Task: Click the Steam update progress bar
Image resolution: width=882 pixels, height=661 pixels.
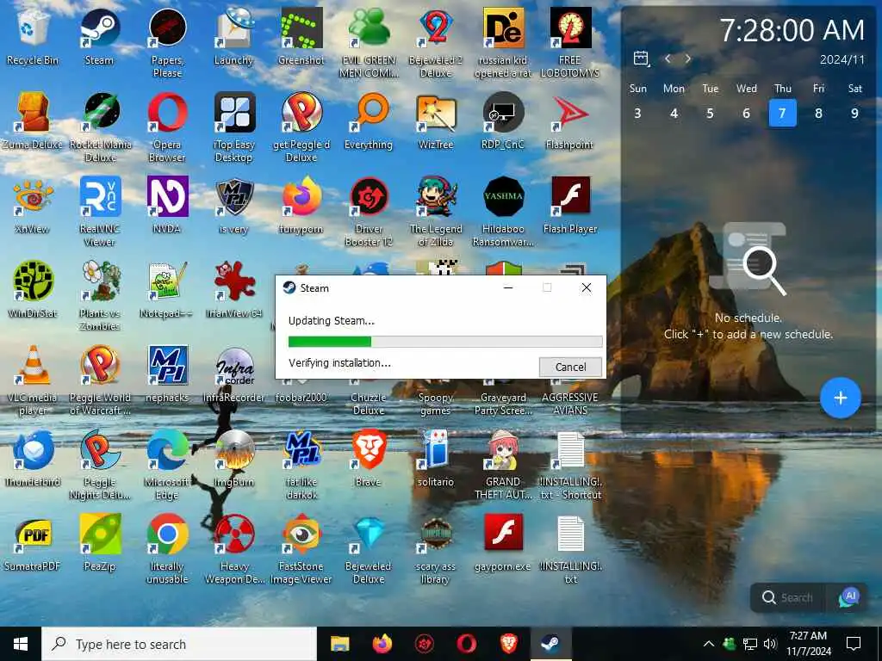Action: click(x=445, y=342)
